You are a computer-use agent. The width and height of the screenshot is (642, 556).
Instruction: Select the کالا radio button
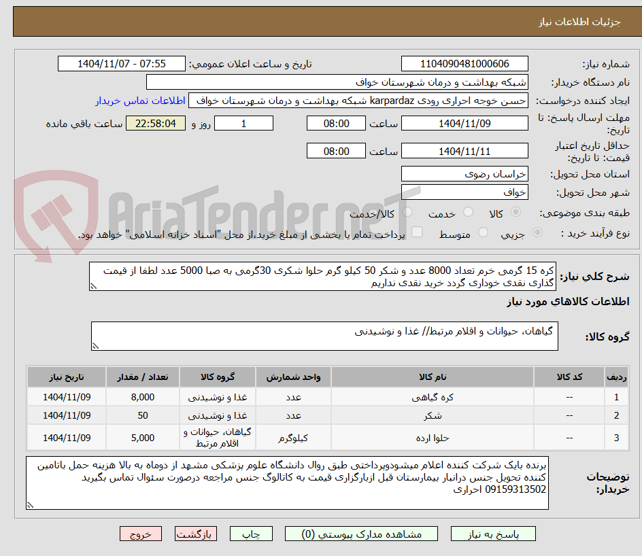(x=516, y=212)
